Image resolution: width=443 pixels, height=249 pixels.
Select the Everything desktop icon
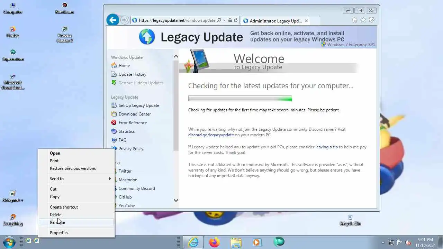pos(13,220)
